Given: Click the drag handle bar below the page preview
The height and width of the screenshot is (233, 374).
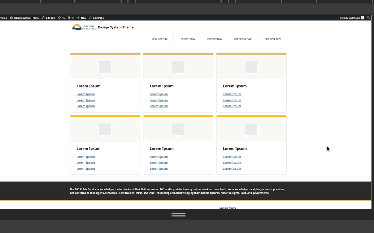Looking at the screenshot, I should point(178,215).
